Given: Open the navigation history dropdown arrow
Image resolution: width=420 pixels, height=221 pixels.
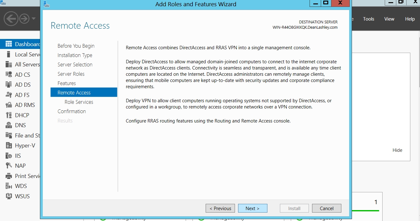Looking at the screenshot, I should 33,19.
